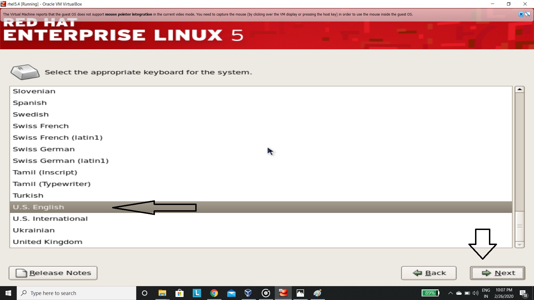Open Photos app taskbar icon
Image resolution: width=534 pixels, height=300 pixels.
300,293
